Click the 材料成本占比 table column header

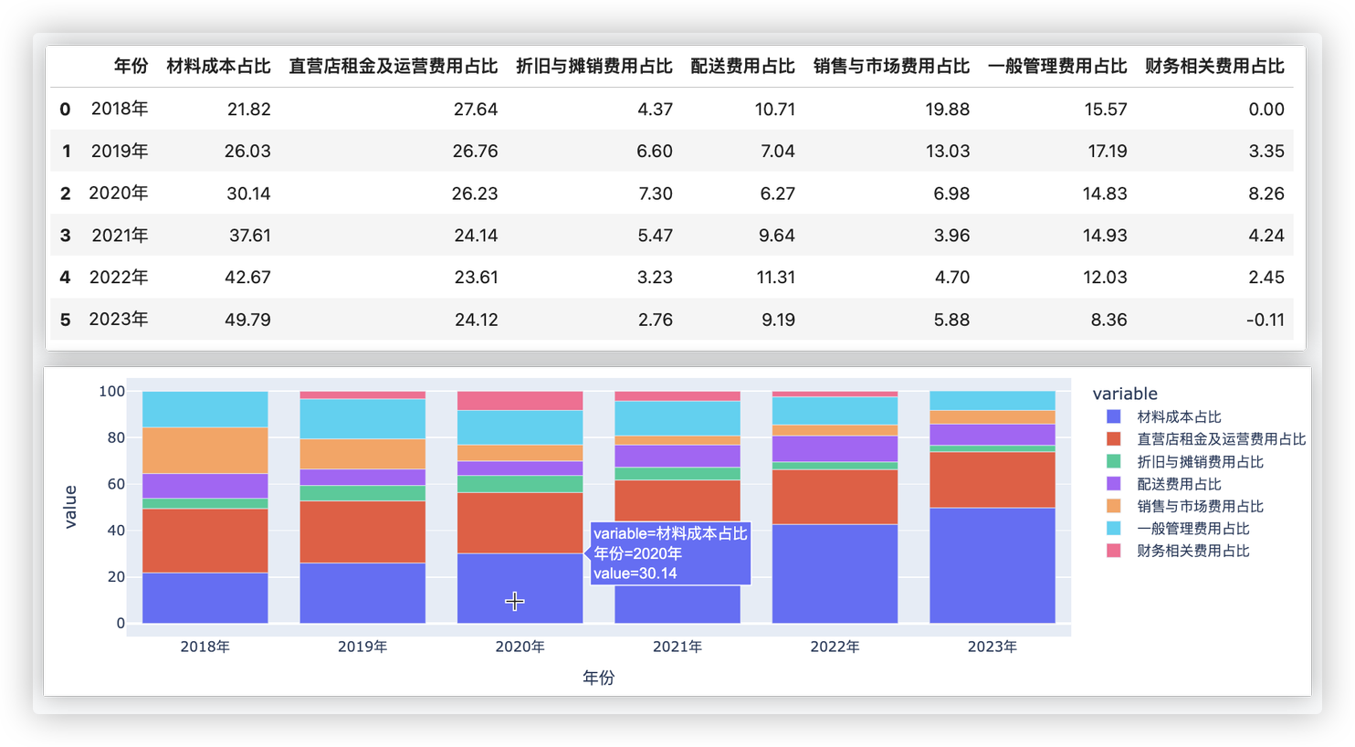pyautogui.click(x=218, y=66)
